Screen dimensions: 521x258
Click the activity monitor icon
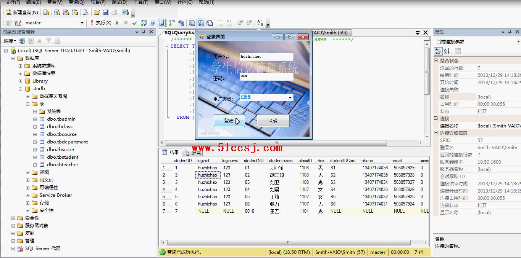tap(125, 12)
